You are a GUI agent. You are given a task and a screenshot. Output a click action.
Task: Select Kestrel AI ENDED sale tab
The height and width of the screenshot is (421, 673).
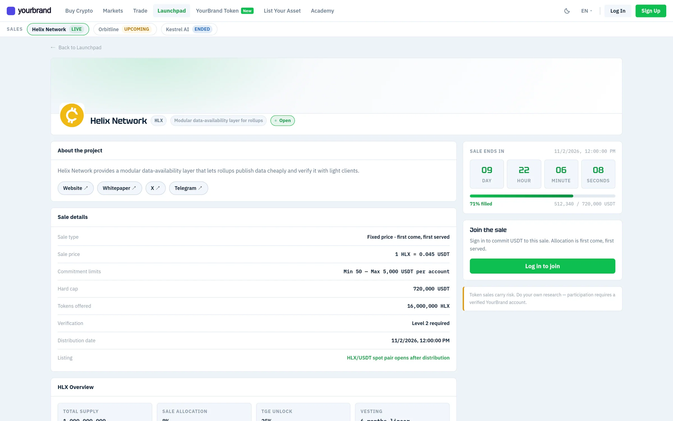[189, 29]
